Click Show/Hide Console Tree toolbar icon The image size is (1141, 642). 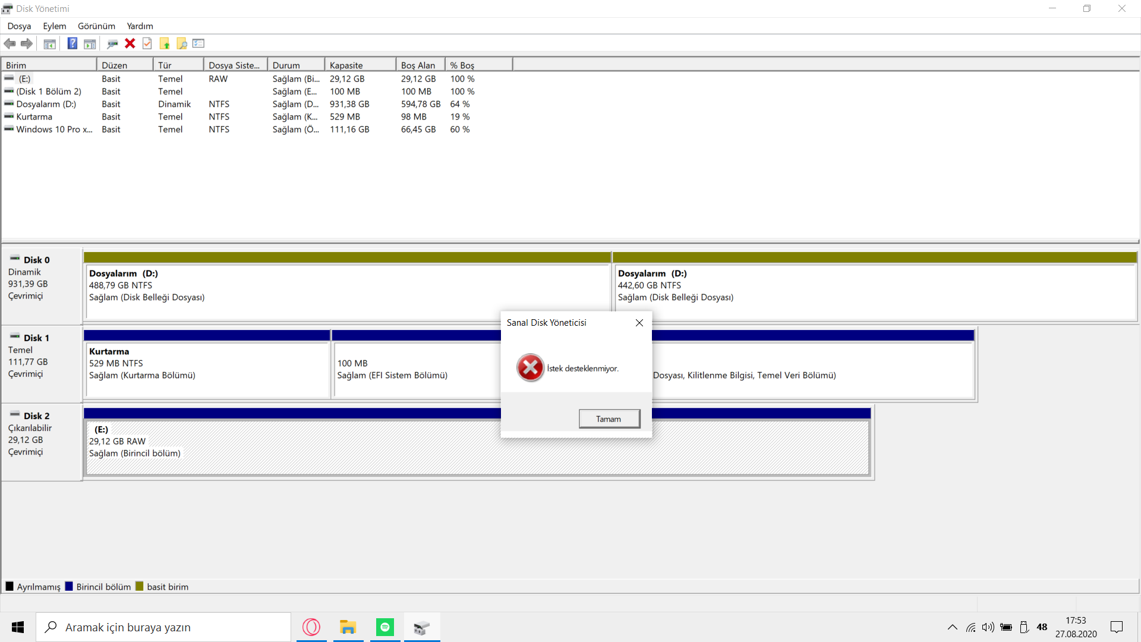coord(50,43)
